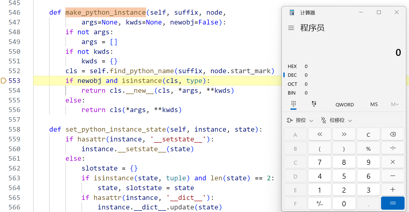Click the hex F key
This screenshot has width=409, height=212.
295,203
